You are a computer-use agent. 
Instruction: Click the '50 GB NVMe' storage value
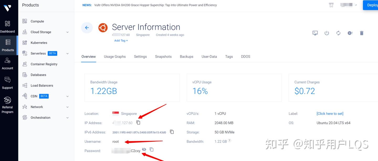[x=224, y=132]
